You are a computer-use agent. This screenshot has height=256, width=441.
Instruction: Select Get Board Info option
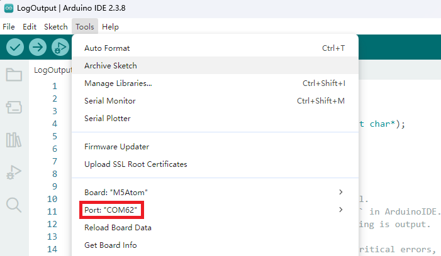pos(110,245)
